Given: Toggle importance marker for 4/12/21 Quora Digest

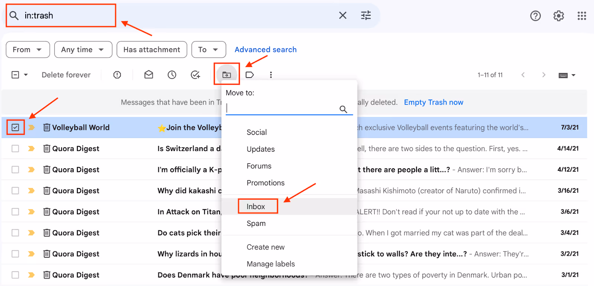Looking at the screenshot, I should [32, 170].
